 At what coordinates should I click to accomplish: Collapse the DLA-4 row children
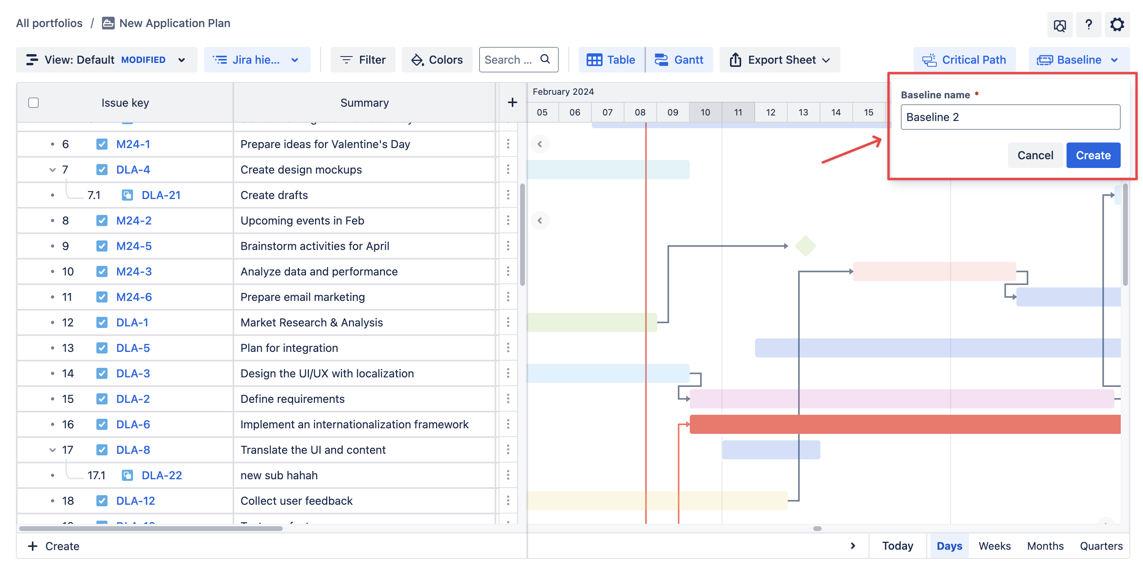52,170
